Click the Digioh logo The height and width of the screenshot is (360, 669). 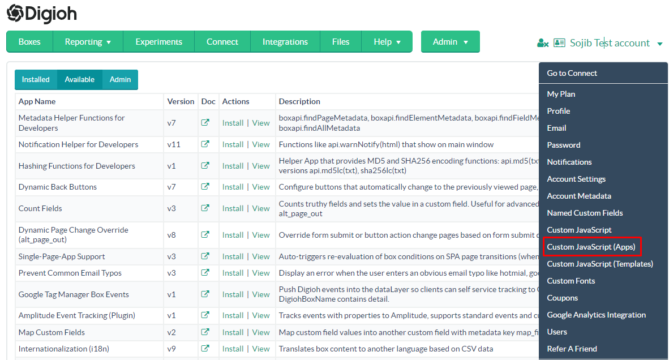(x=42, y=14)
